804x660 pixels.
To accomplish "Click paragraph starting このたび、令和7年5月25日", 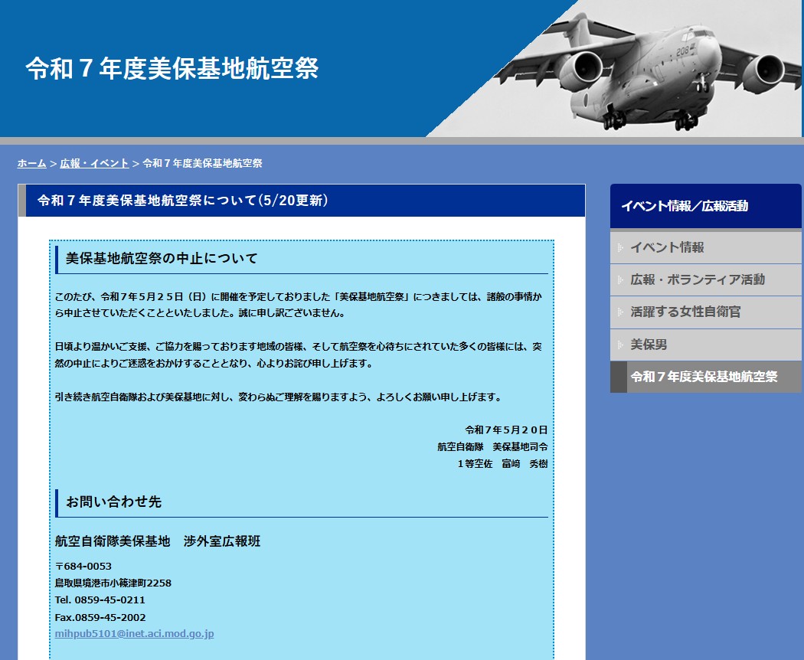I will pos(299,305).
